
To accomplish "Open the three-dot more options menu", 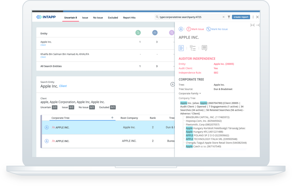I will 253,17.
